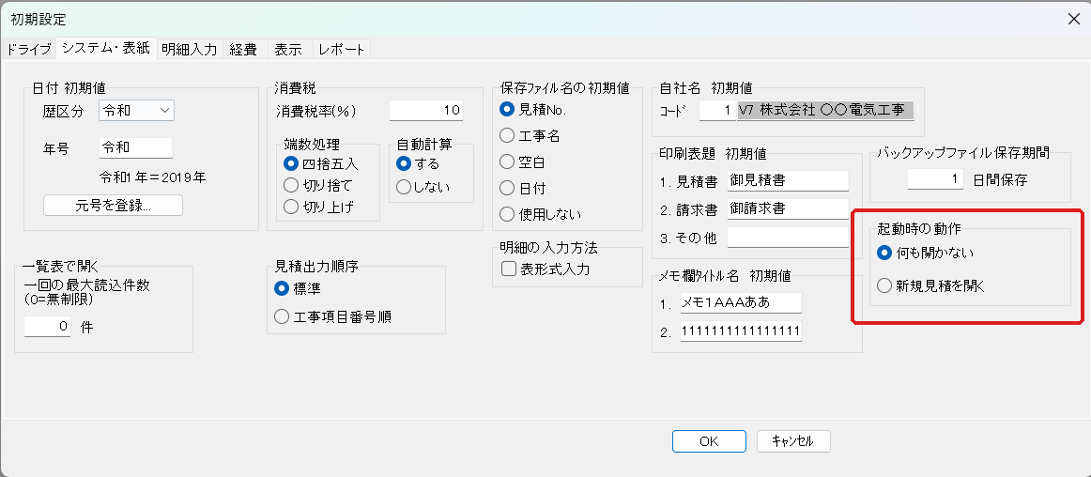Expand the 暦区分 令和 dropdown
This screenshot has height=477, width=1091.
click(x=136, y=110)
